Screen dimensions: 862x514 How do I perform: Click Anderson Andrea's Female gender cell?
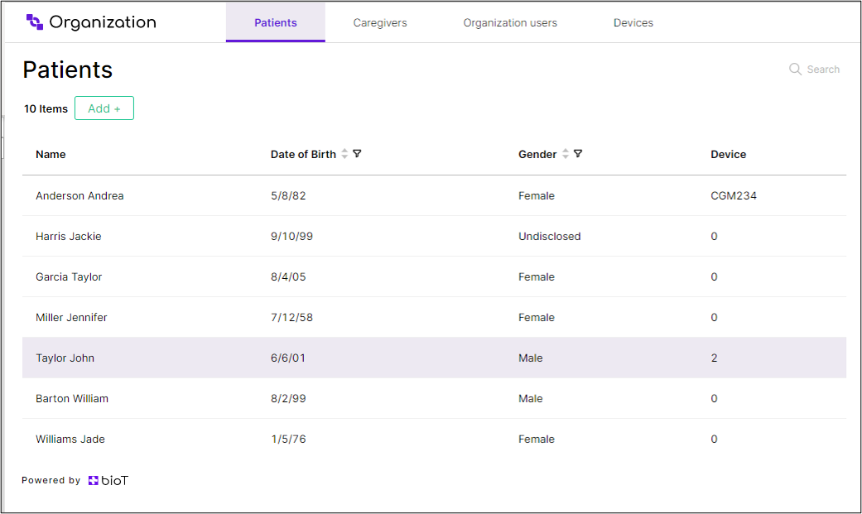click(x=537, y=195)
